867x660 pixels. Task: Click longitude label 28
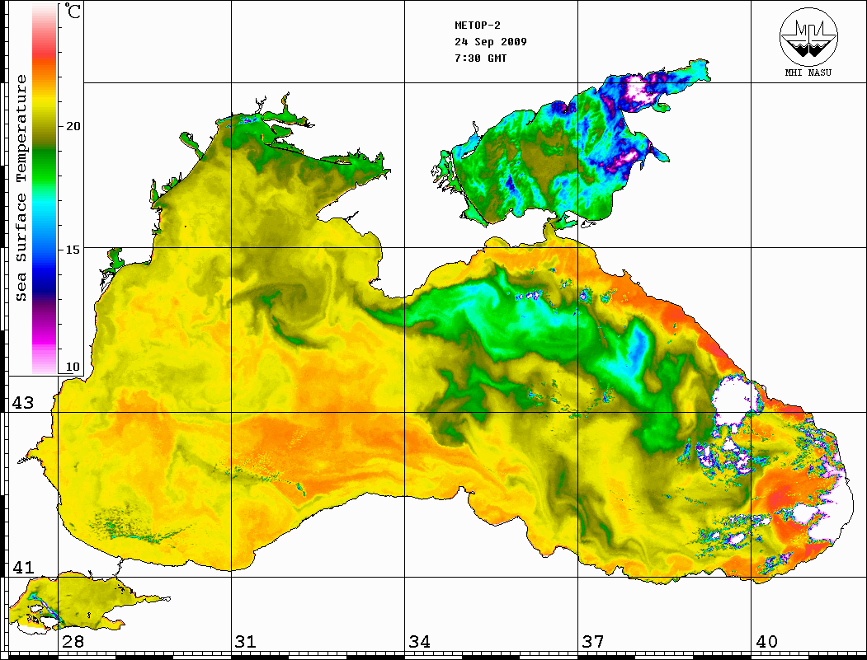point(73,641)
